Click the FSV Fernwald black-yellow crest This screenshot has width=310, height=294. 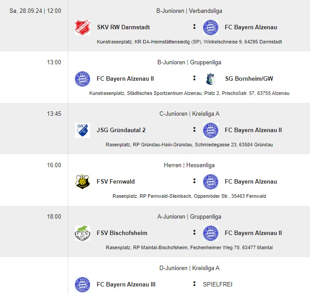(82, 182)
